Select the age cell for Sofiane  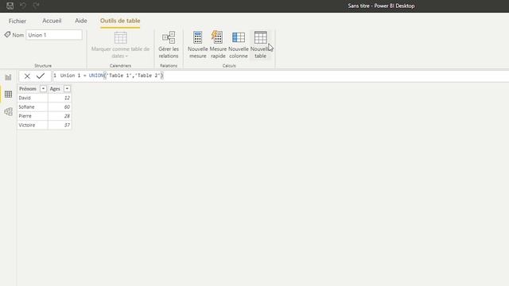(x=60, y=106)
